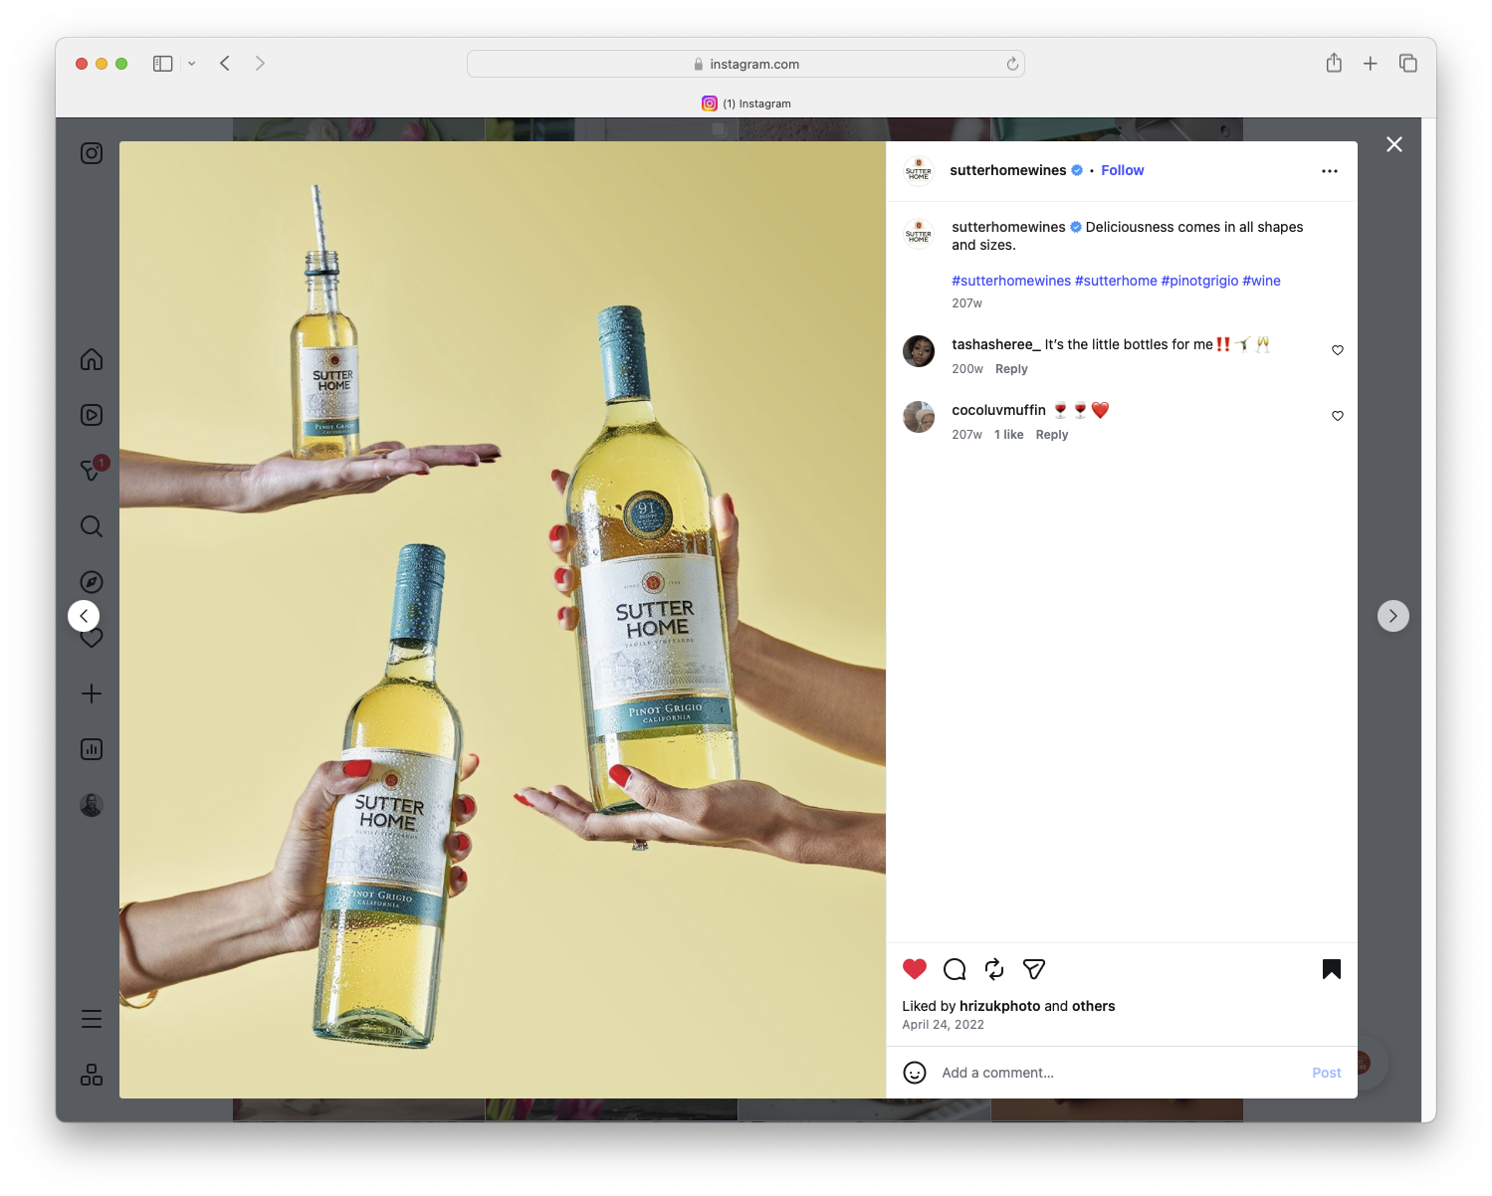The height and width of the screenshot is (1196, 1492).
Task: Open the Explore page
Action: tap(91, 582)
